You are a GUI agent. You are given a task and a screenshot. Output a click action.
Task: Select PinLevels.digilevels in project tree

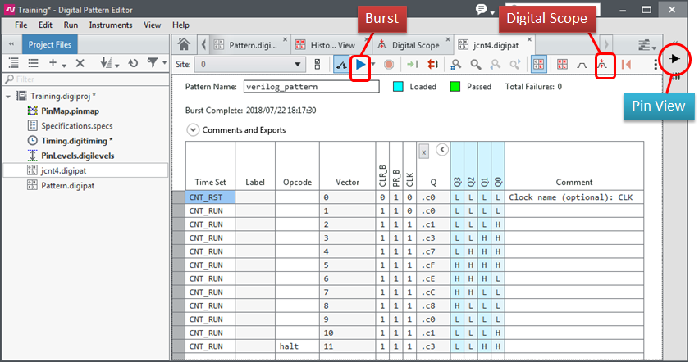(x=78, y=156)
